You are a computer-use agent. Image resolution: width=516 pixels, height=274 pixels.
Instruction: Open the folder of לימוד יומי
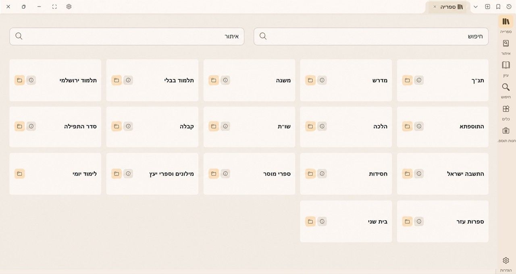tap(20, 174)
